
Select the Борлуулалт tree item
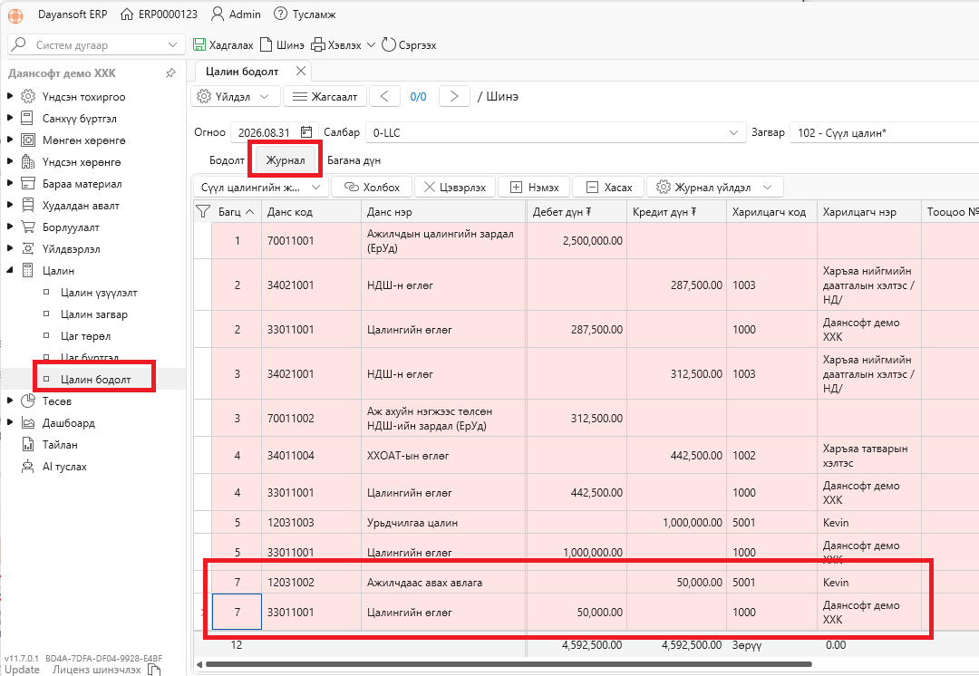[71, 227]
